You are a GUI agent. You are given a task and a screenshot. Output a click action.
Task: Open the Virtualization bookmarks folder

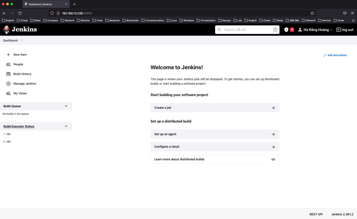[x=206, y=20]
